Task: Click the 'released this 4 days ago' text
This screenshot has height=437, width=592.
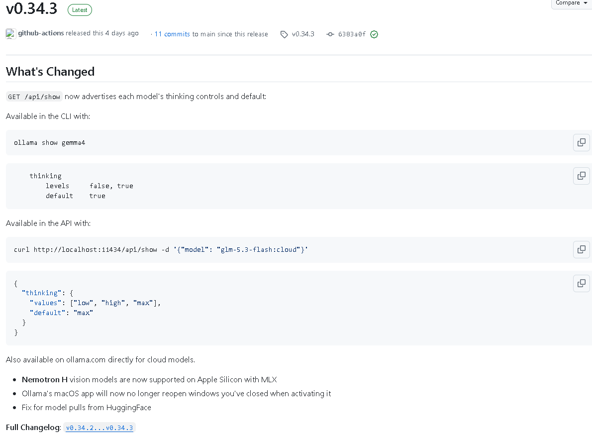Action: coord(102,33)
